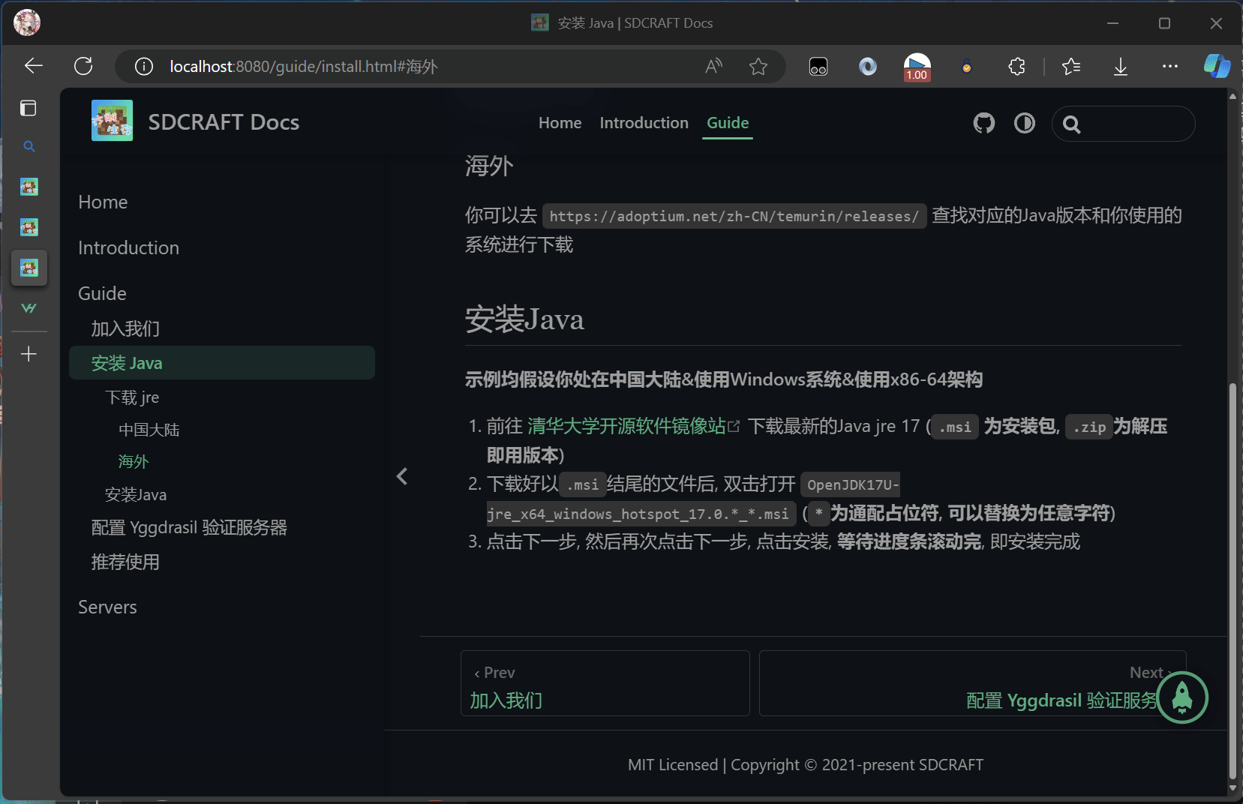
Task: Collapse the sidebar with chevron arrow
Action: (x=402, y=476)
